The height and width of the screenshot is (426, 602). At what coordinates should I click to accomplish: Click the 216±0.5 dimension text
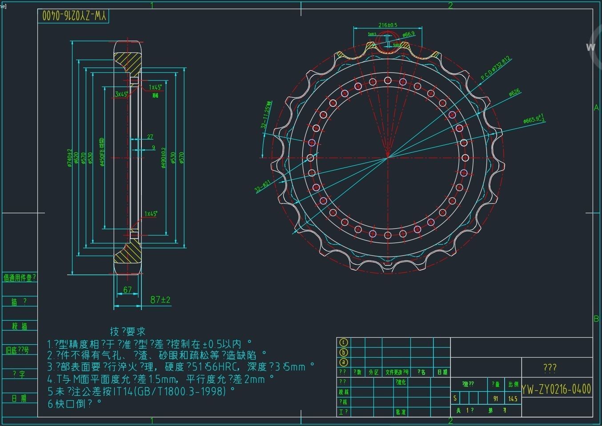pyautogui.click(x=388, y=25)
